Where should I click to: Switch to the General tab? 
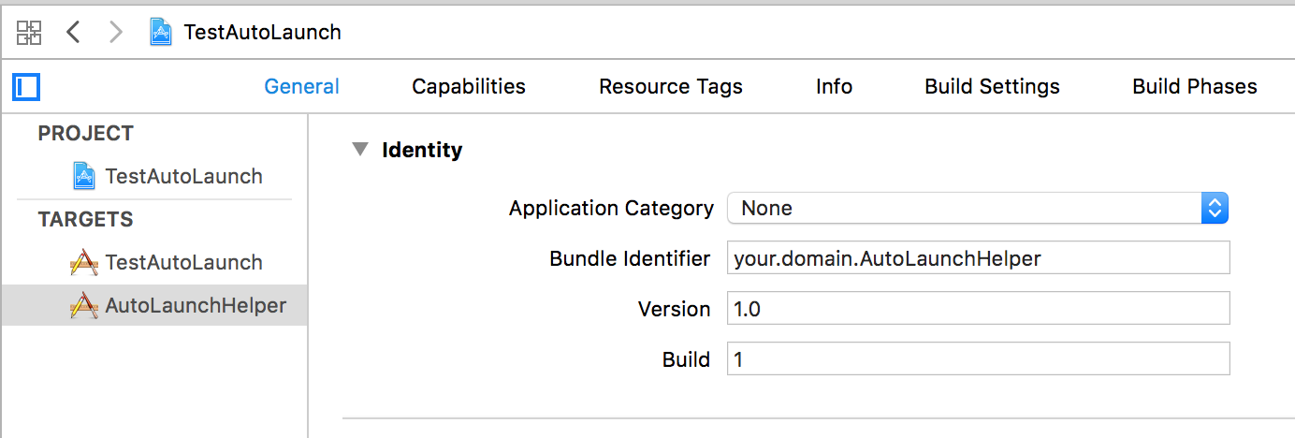click(x=301, y=87)
